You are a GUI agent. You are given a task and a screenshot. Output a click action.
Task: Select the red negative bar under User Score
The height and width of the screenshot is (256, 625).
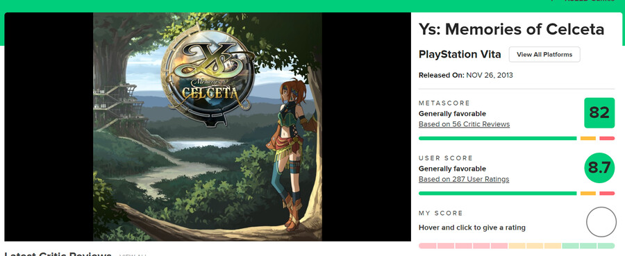(607, 193)
